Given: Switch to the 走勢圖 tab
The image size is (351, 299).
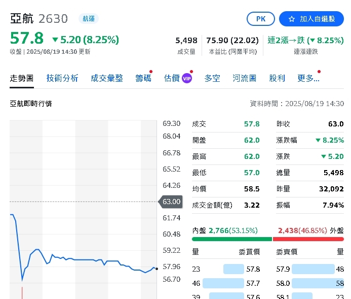Looking at the screenshot, I should (22, 78).
